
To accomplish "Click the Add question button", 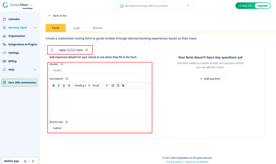I will 210,79.
